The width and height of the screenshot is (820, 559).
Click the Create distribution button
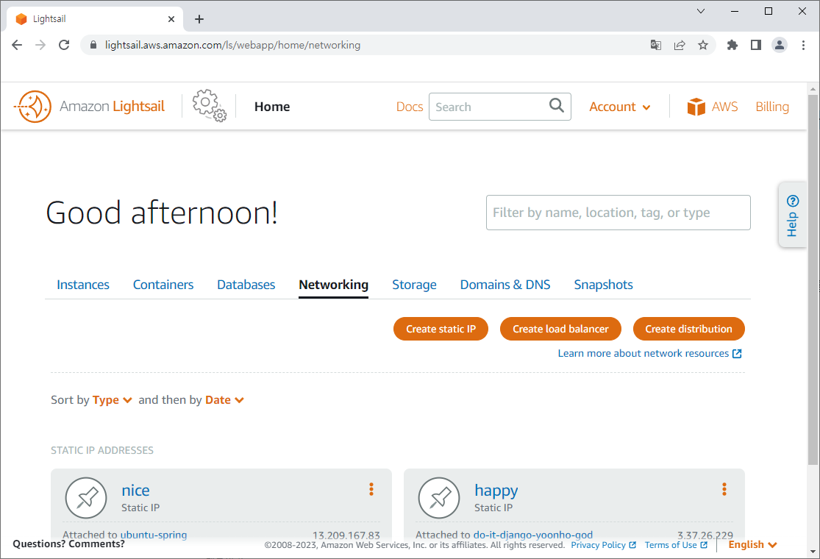click(689, 329)
